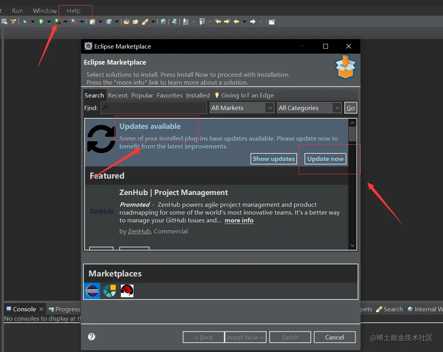Click the scroll up arrow in results list
The width and height of the screenshot is (443, 352).
(352, 123)
